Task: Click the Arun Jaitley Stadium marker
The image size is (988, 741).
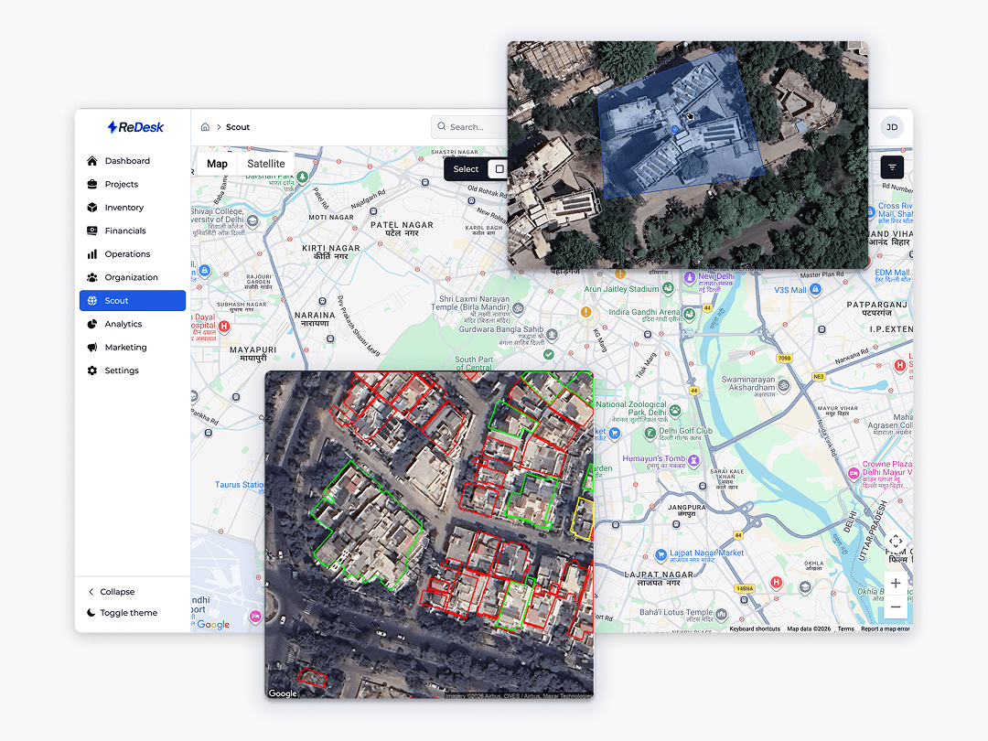Action: (x=668, y=288)
